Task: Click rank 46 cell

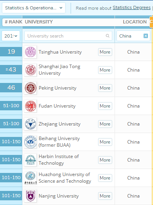Action: coord(11,88)
